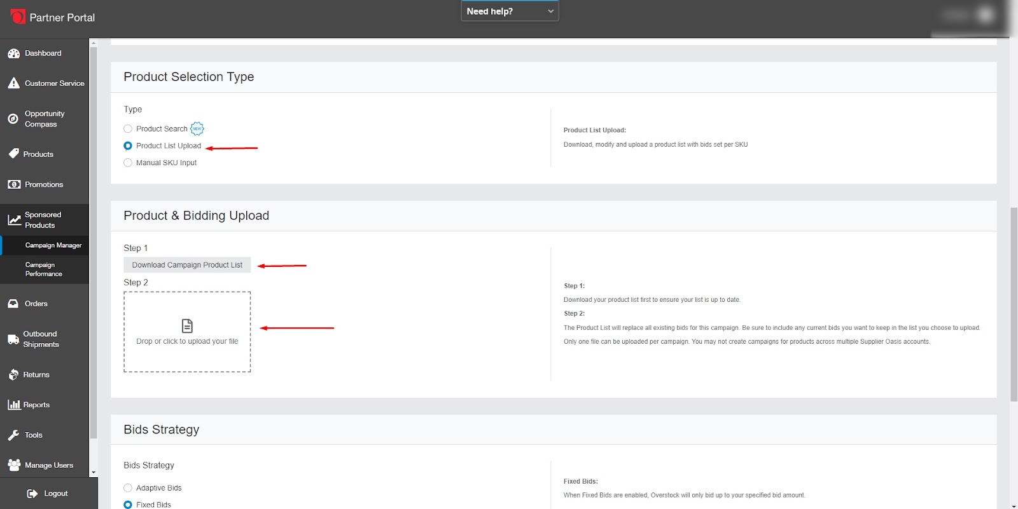Select the Product List Upload radio button
This screenshot has height=509, width=1018.
tap(128, 146)
